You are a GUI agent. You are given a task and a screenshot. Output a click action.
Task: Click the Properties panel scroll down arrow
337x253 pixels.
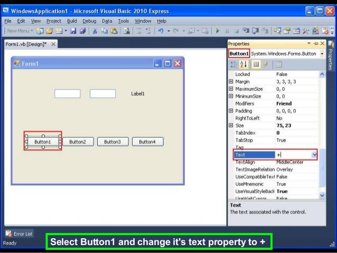[x=322, y=195]
